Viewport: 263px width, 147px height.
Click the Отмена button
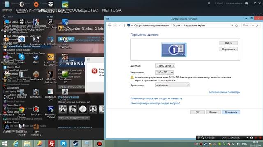click(213, 112)
